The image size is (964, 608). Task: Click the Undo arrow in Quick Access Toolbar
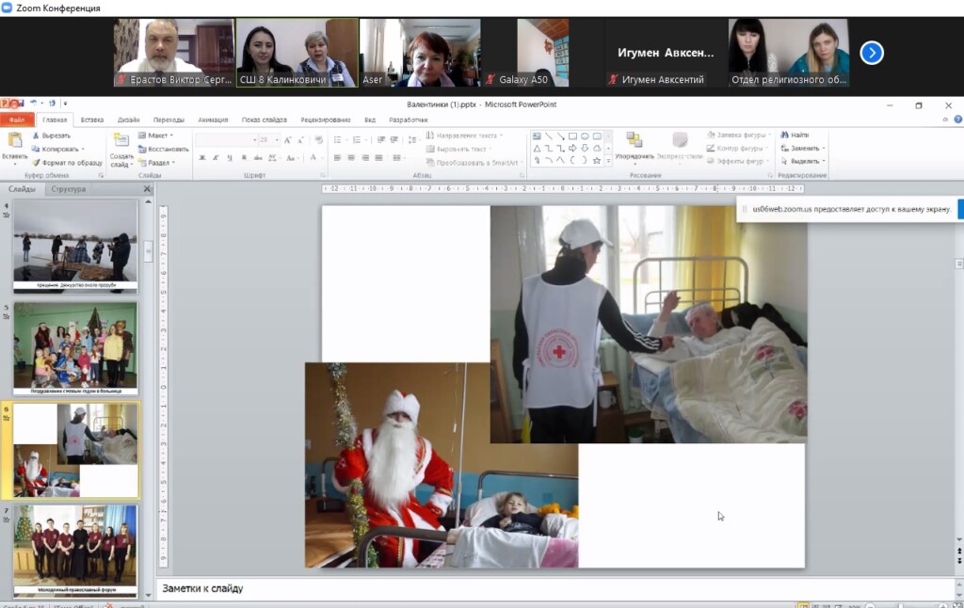click(34, 104)
